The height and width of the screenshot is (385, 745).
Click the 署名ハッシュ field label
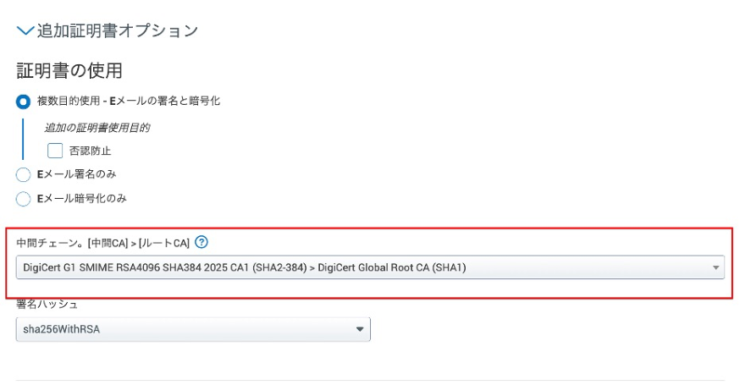point(47,305)
